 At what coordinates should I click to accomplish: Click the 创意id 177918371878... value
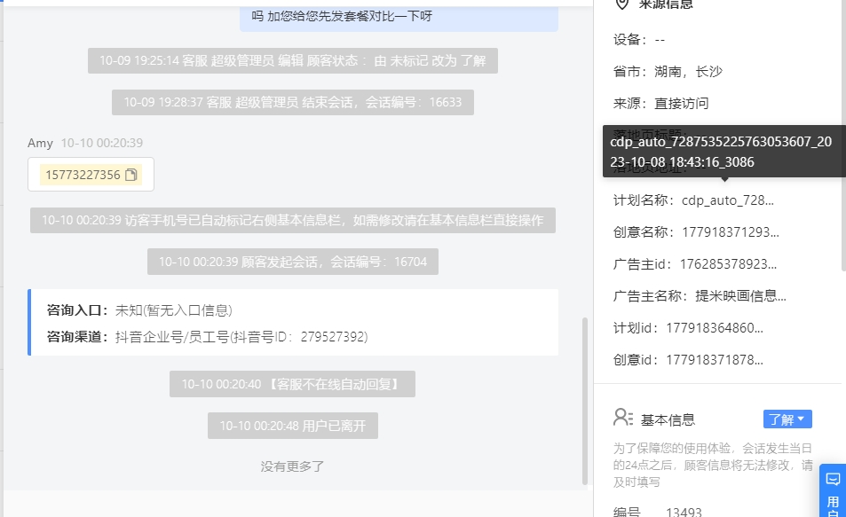[x=715, y=359]
